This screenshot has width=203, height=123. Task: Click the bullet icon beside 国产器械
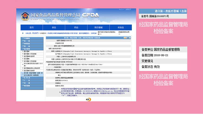(22, 51)
